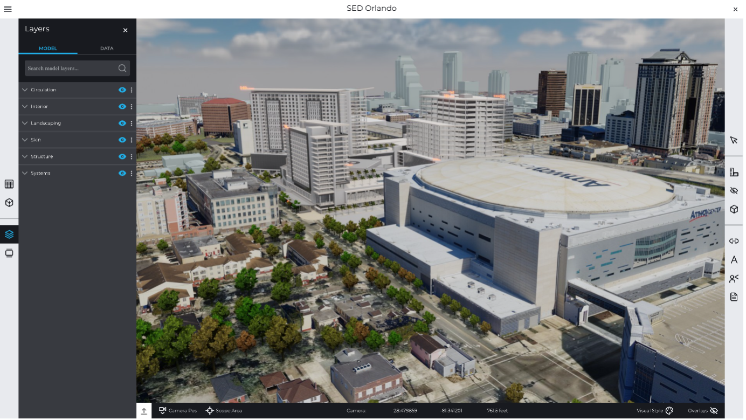Click the camera altitude 761.5 feet
Screen dimensions: 746x420
click(x=498, y=411)
